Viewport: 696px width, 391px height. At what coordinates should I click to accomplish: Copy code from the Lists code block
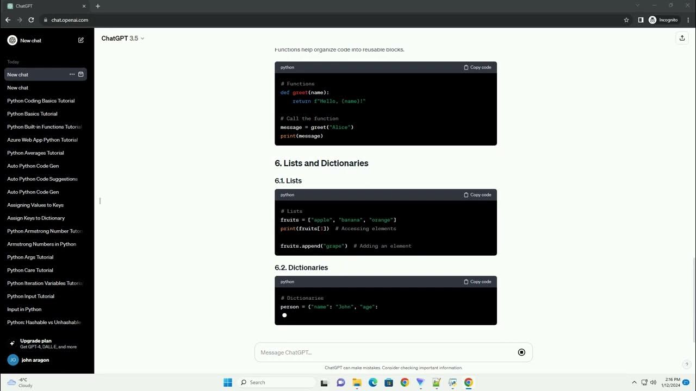(x=477, y=194)
